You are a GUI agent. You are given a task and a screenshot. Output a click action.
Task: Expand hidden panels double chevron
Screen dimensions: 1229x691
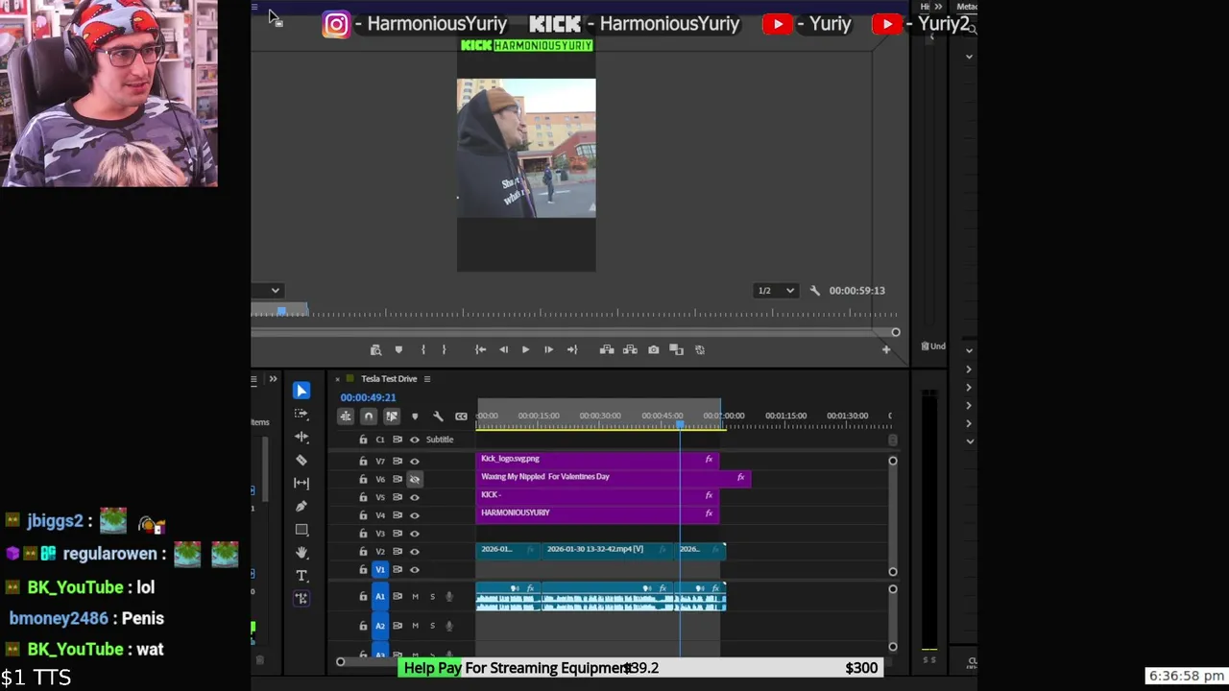coord(273,379)
